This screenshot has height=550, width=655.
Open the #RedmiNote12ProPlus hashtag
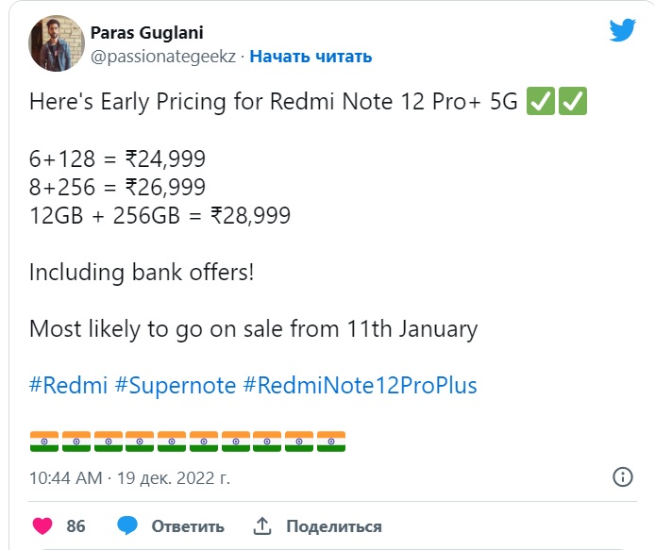360,385
